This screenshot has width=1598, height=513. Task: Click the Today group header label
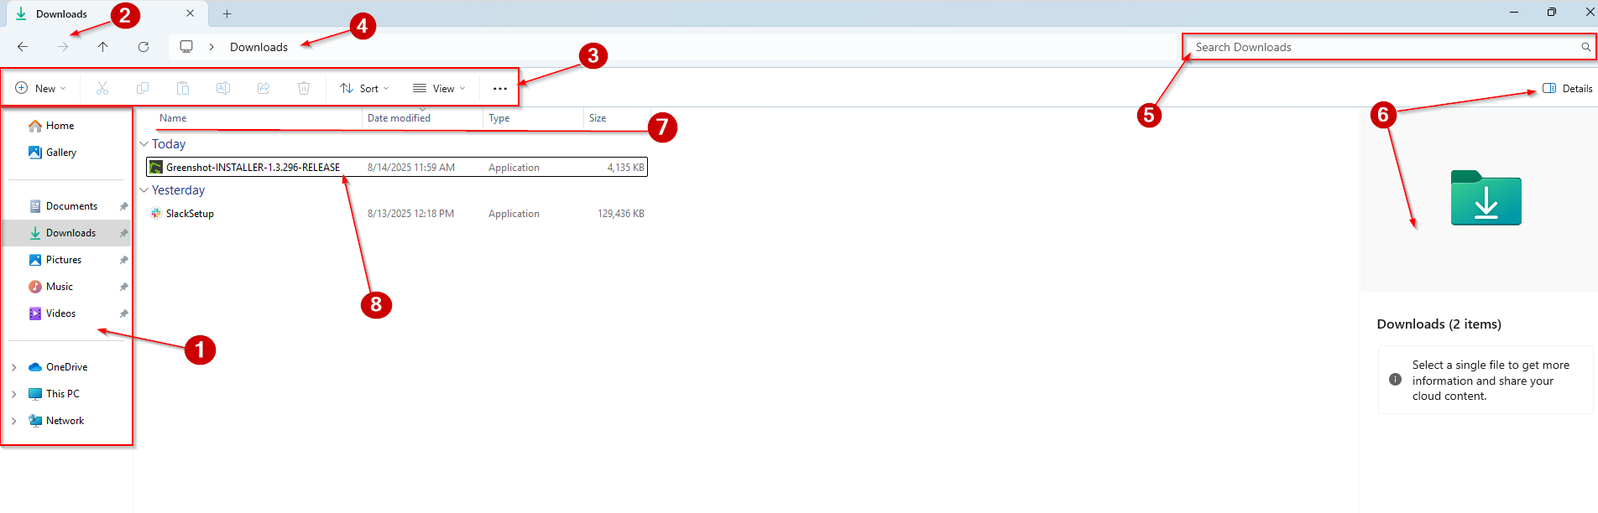tap(169, 144)
